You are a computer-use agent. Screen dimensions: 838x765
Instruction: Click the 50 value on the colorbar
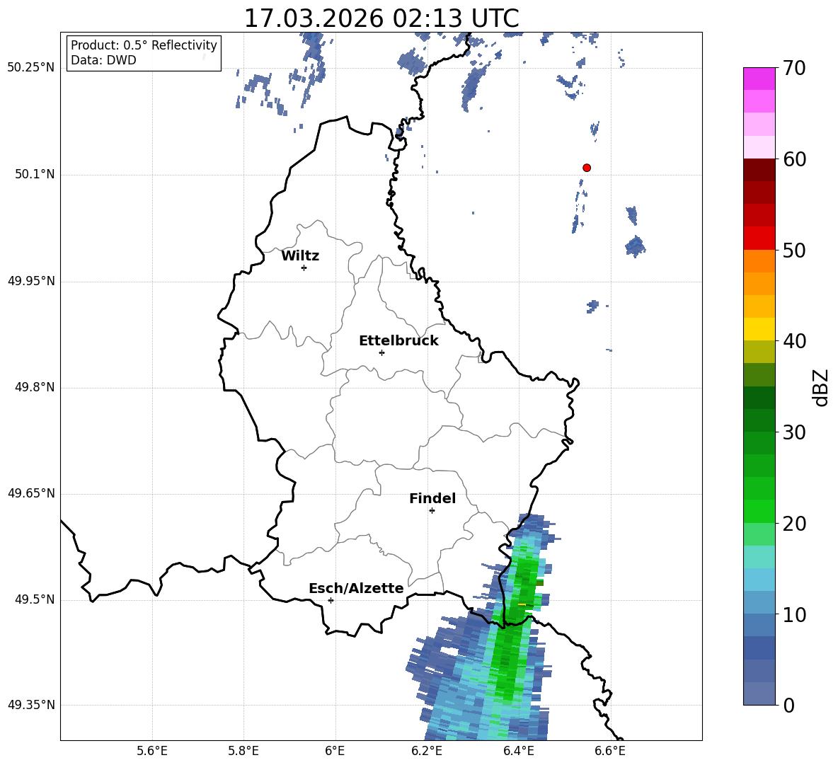pos(794,251)
